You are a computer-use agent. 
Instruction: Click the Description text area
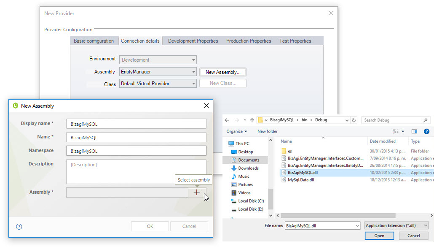[136, 171]
